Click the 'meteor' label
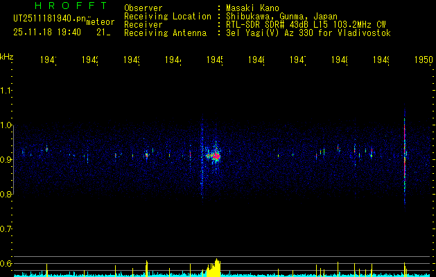Image resolution: width=436 pixels, height=277 pixels. click(x=101, y=21)
